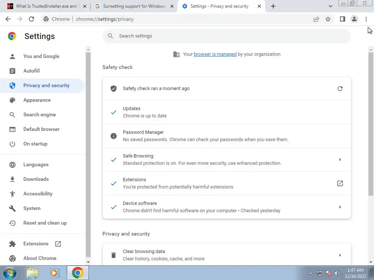Open Extensions external link icon in Safety check
The width and height of the screenshot is (374, 280).
(340, 183)
